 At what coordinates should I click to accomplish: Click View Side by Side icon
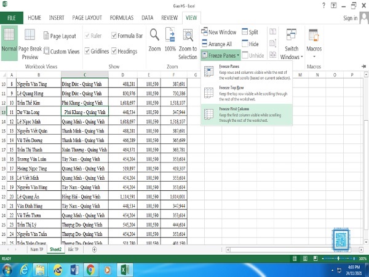(272, 31)
